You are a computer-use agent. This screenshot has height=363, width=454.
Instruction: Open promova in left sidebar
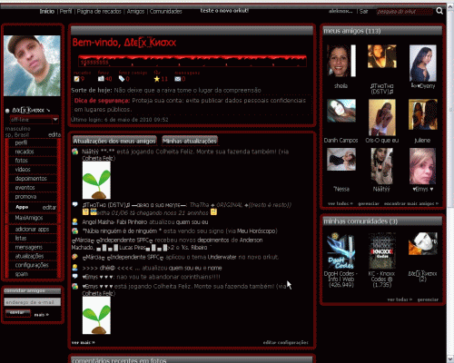point(25,197)
